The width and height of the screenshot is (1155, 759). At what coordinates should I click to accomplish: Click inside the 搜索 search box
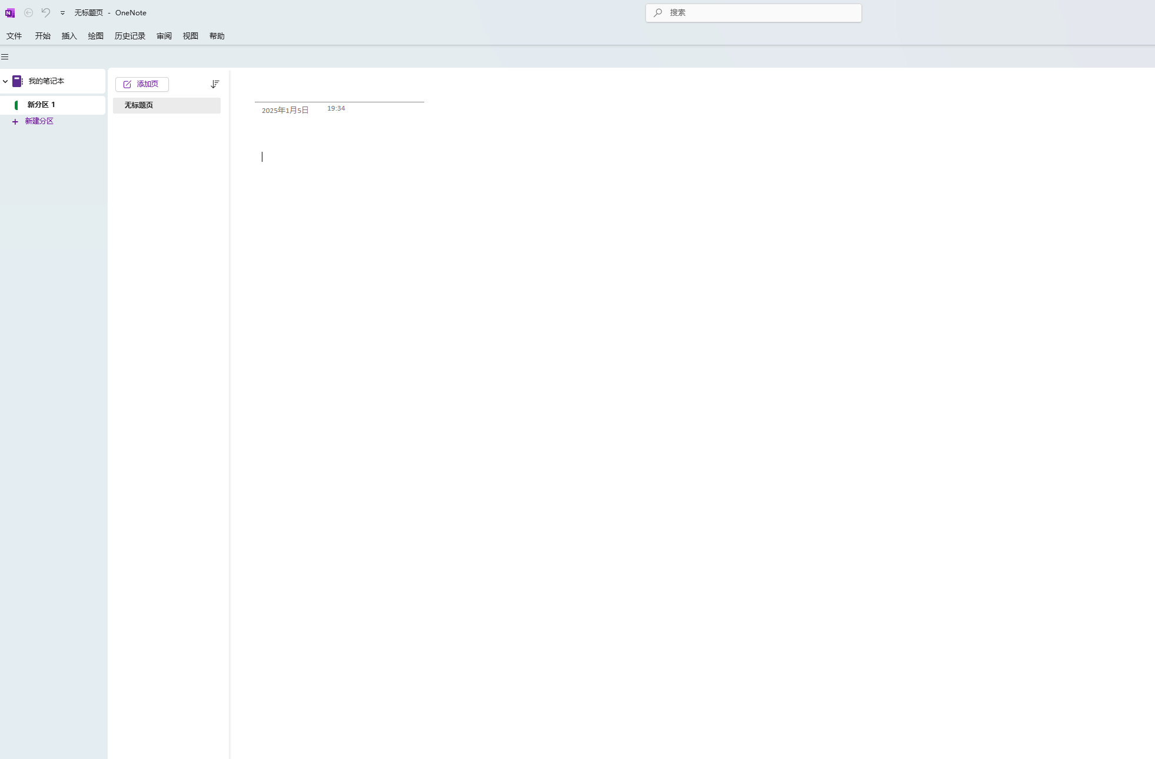(759, 13)
